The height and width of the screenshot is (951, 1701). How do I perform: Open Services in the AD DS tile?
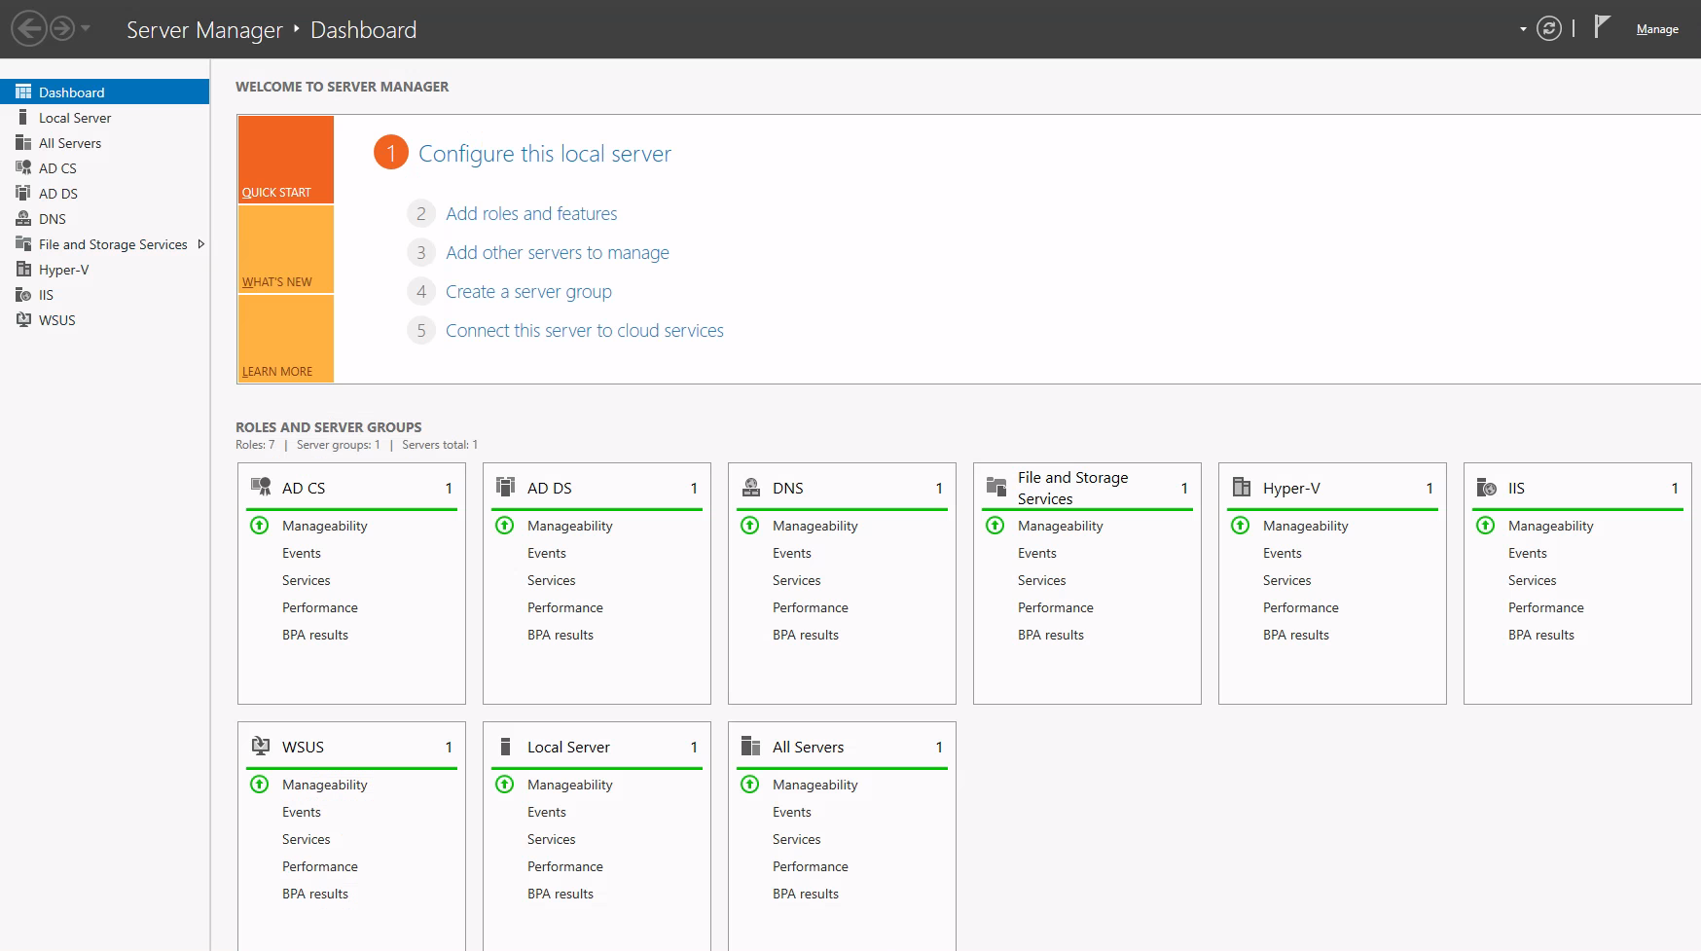click(x=552, y=580)
